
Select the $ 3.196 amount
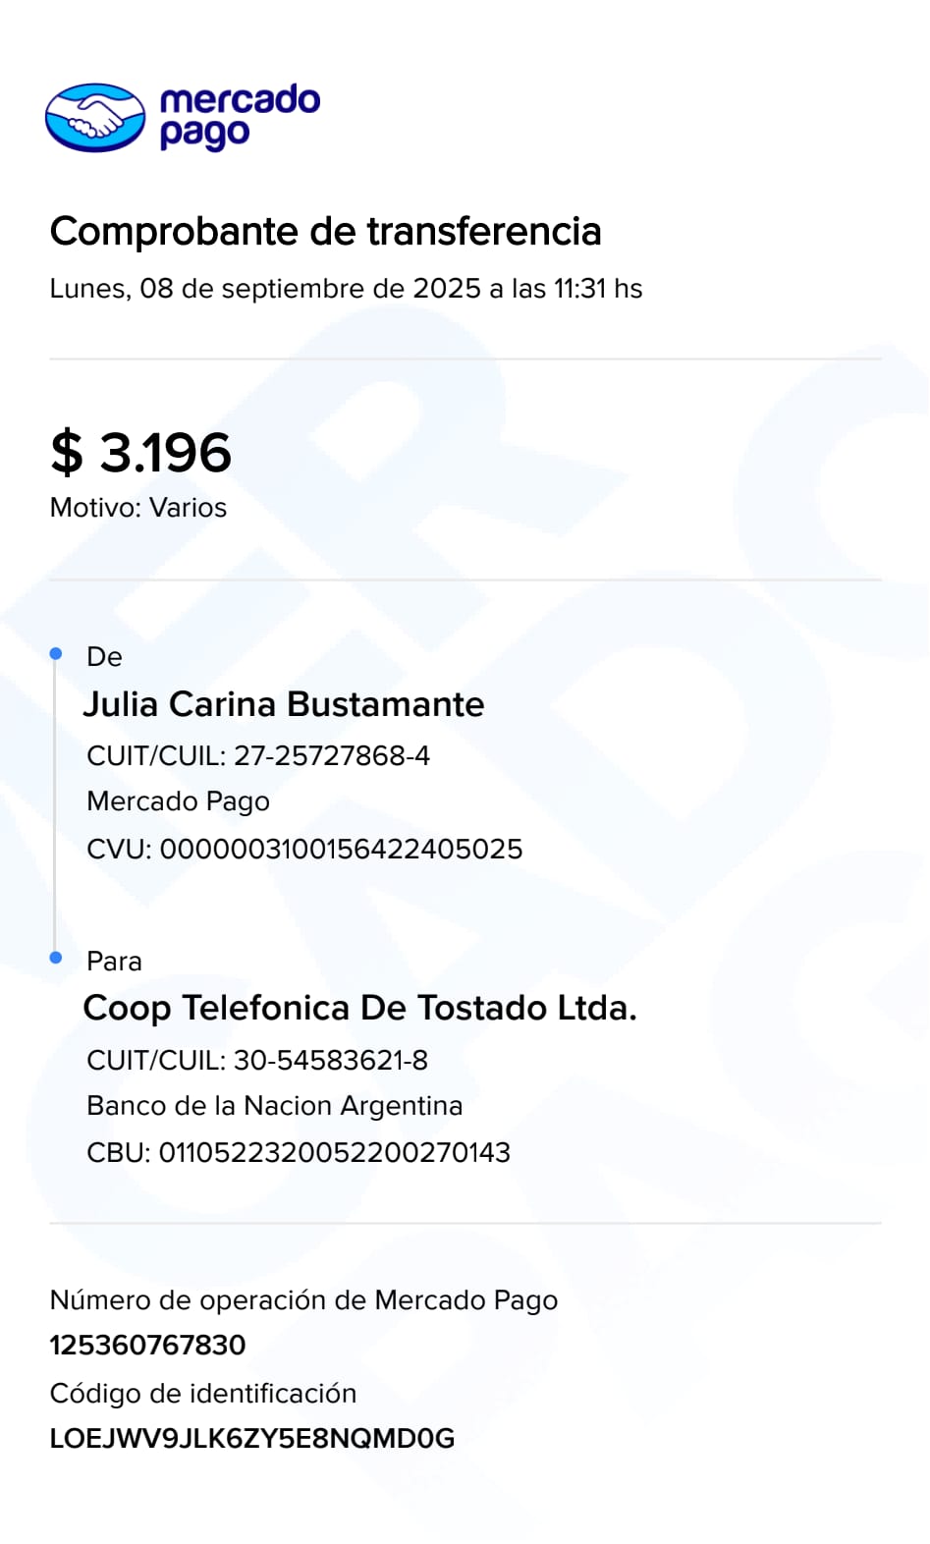[141, 453]
